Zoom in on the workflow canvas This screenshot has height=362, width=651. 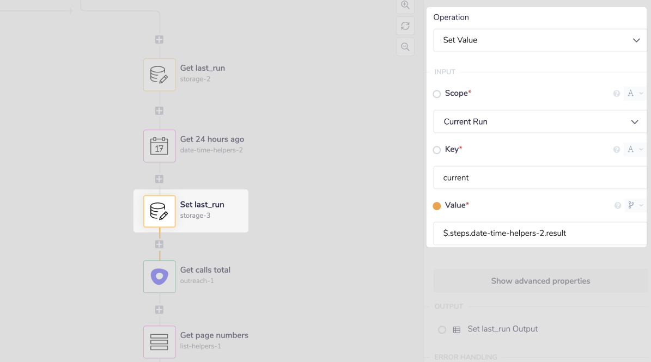click(x=405, y=5)
